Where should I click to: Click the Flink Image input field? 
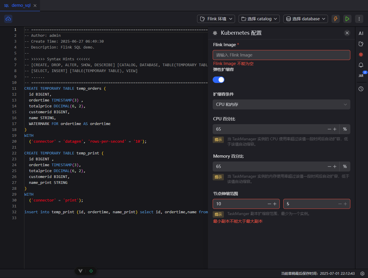[281, 55]
